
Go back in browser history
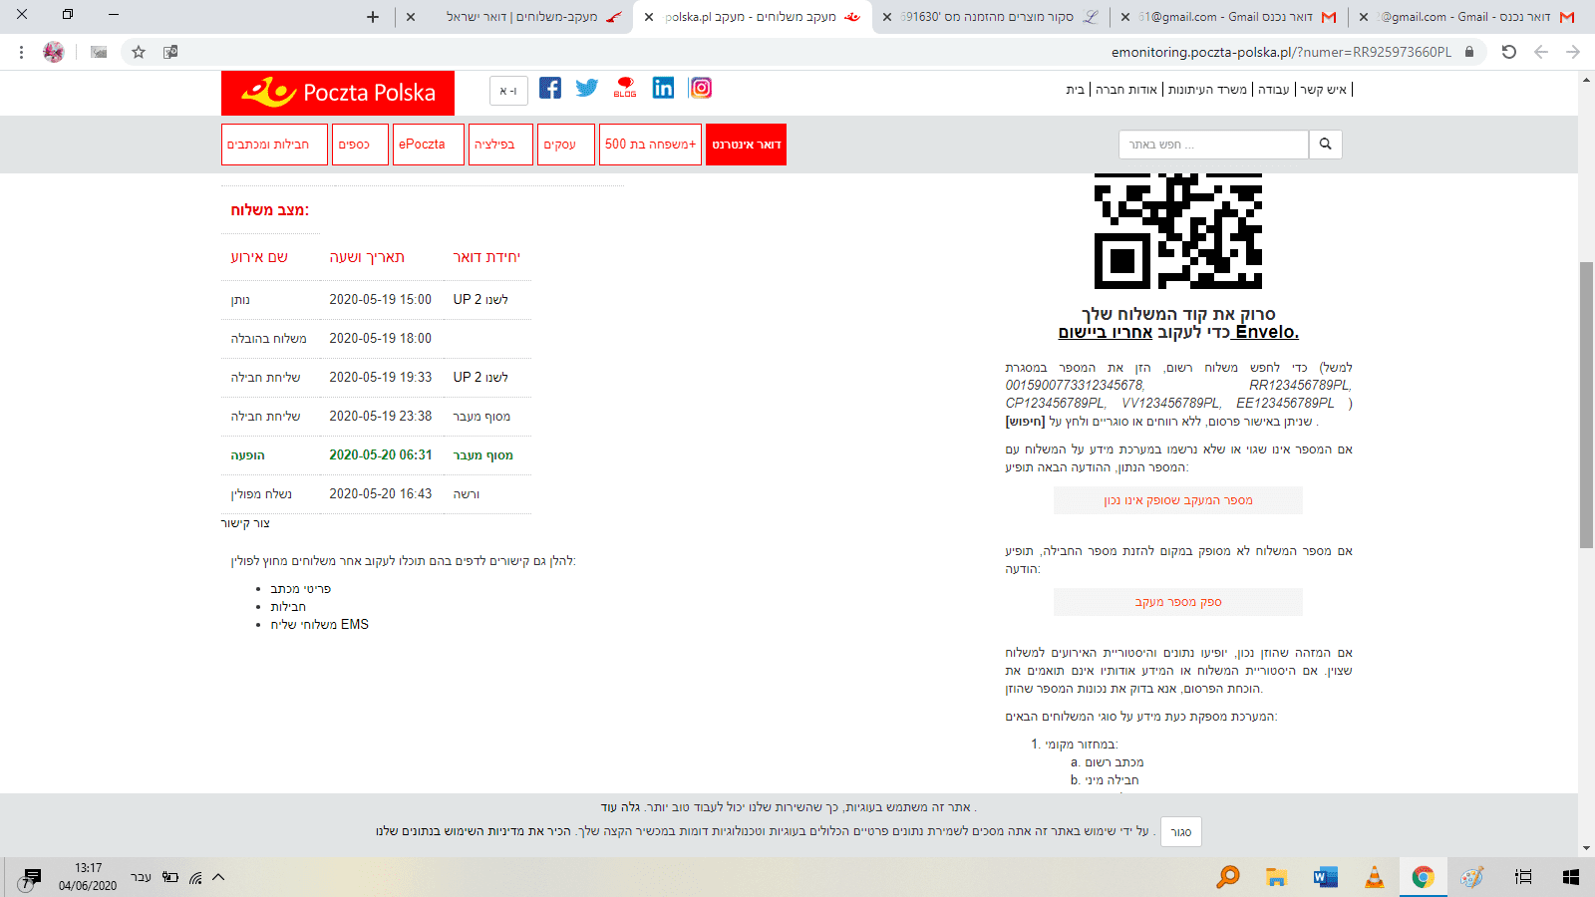(1541, 52)
